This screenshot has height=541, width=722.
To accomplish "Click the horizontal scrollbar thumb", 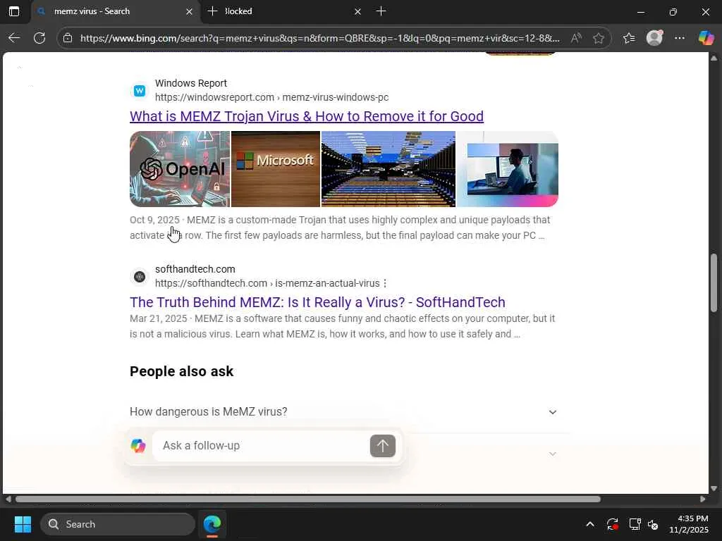I will (x=307, y=499).
